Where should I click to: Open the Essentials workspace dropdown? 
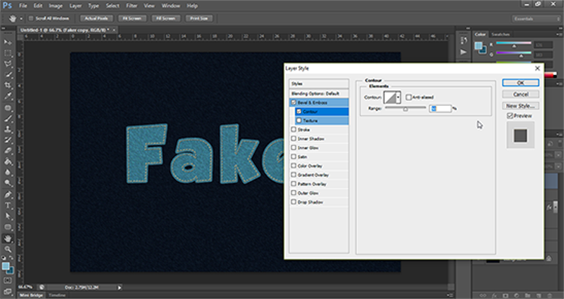coord(536,19)
